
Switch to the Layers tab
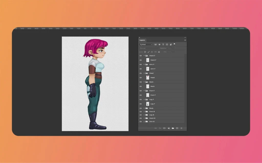point(143,40)
